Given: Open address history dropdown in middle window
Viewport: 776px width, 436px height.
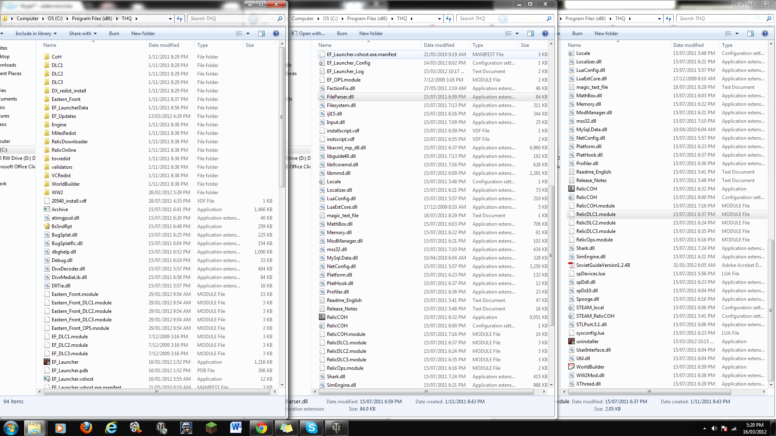Looking at the screenshot, I should 439,19.
